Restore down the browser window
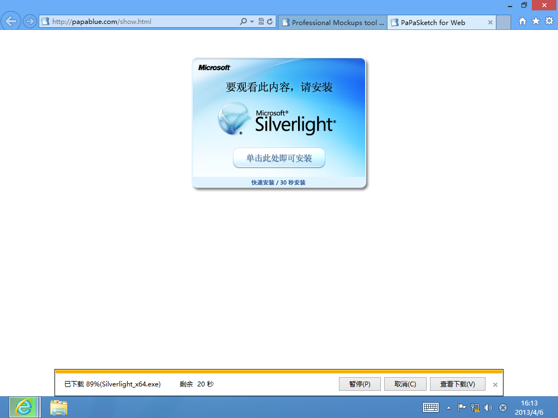 (x=524, y=5)
